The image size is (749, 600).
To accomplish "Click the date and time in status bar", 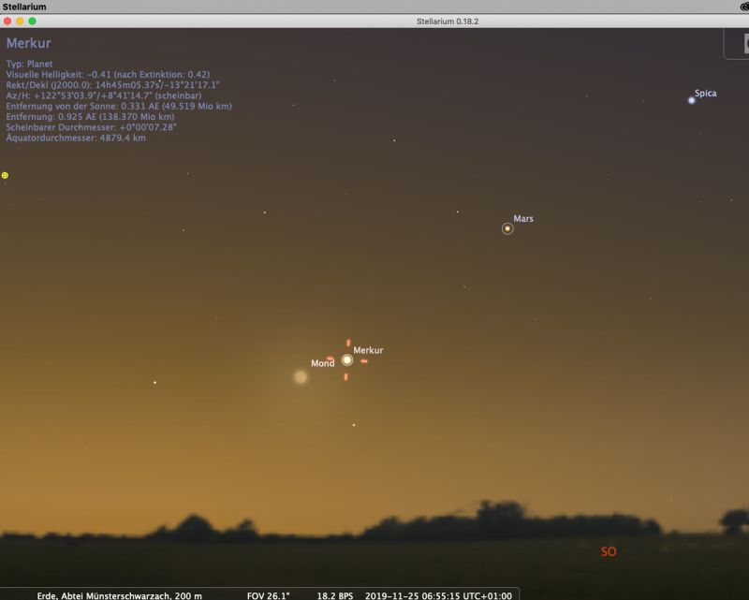I will click(438, 594).
